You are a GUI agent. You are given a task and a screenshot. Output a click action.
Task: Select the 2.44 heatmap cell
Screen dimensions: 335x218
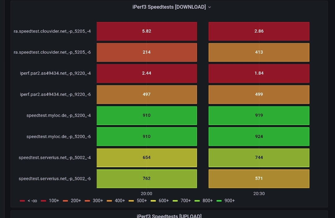pyautogui.click(x=147, y=73)
